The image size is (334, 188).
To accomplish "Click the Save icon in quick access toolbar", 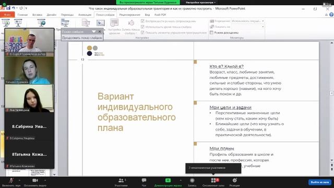I will [x=8, y=8].
